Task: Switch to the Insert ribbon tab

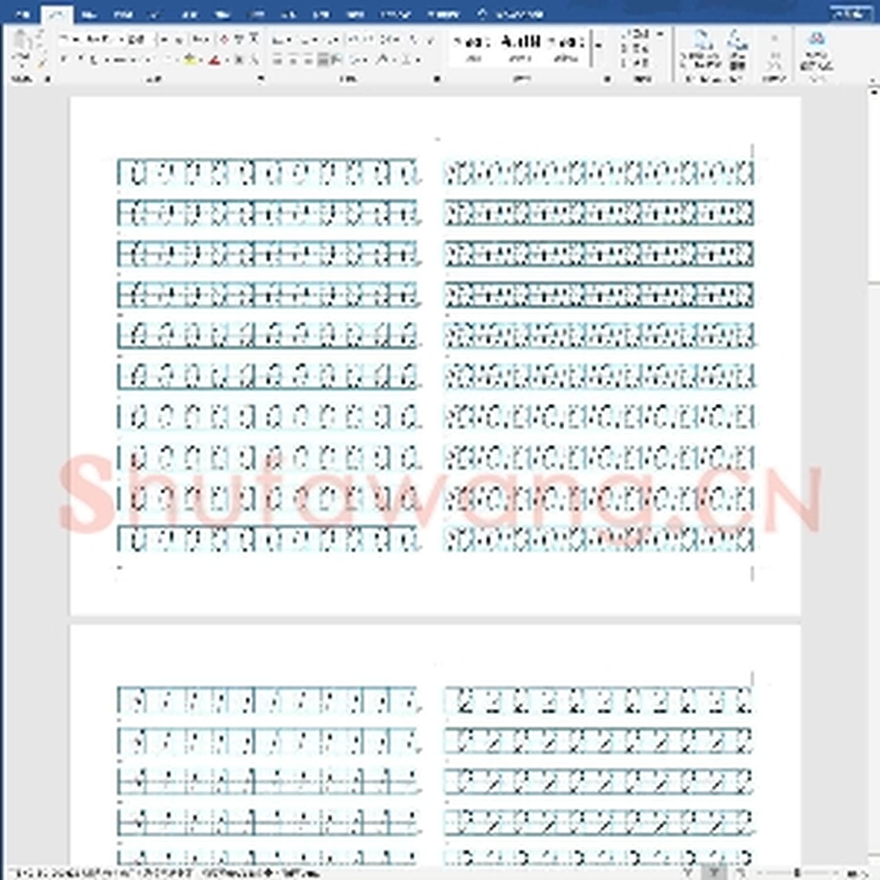Action: click(x=89, y=13)
